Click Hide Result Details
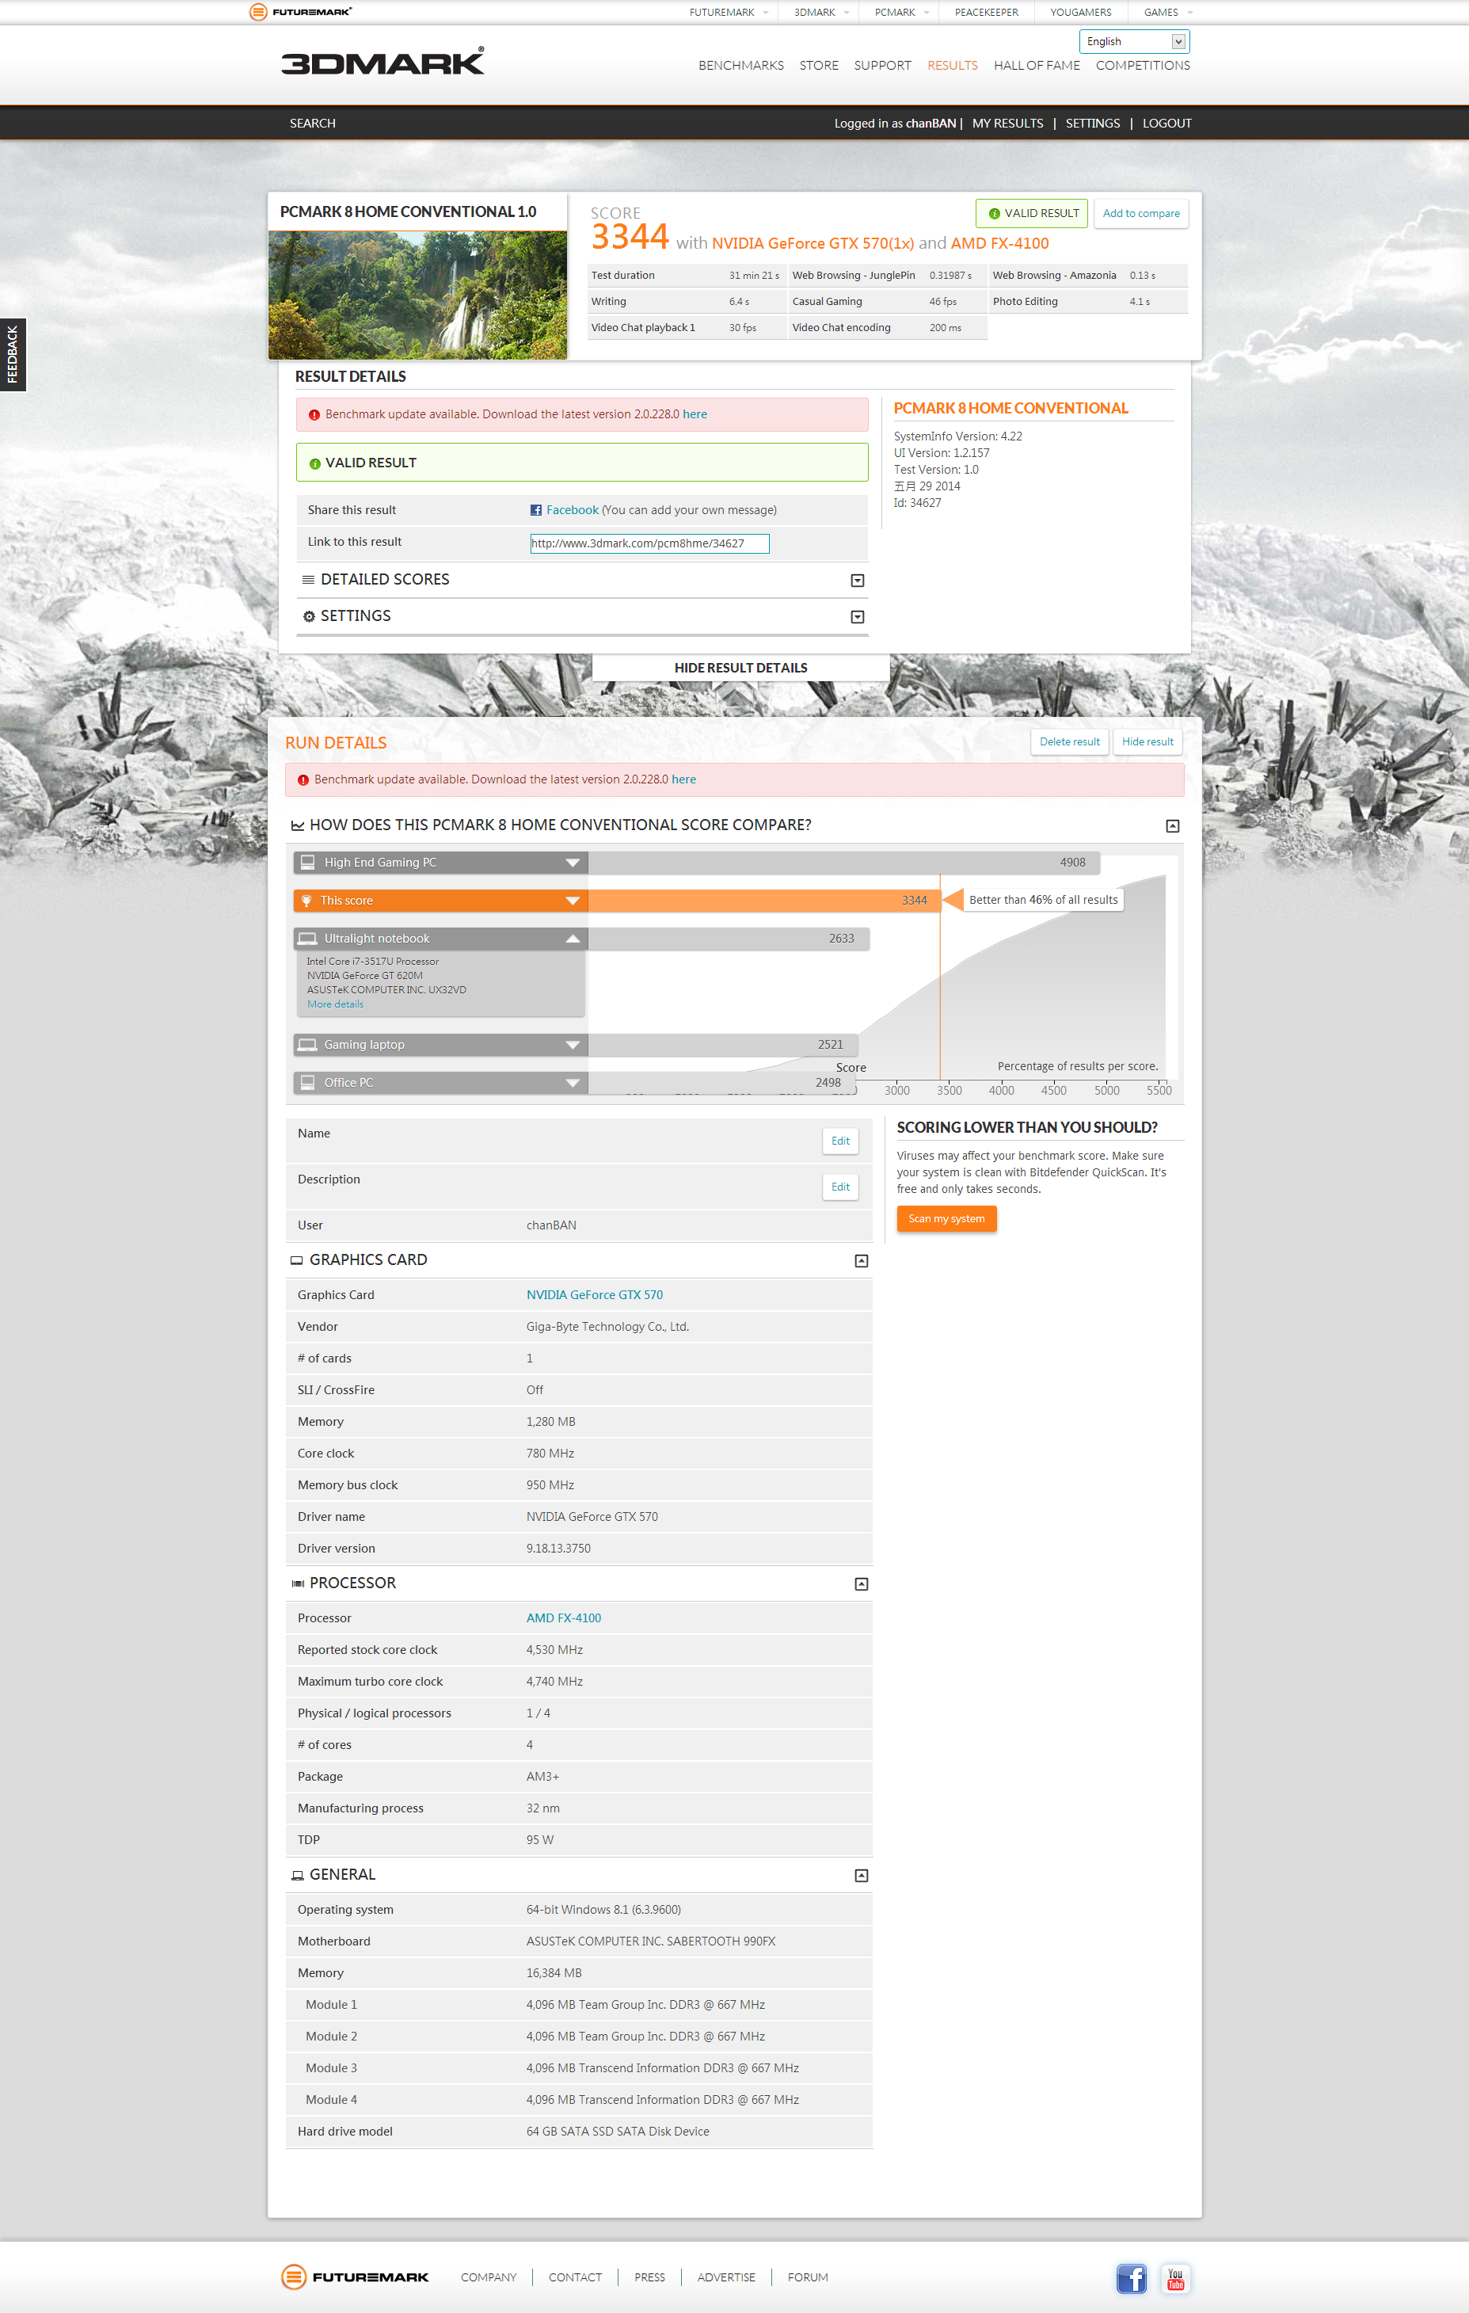Viewport: 1469px width, 2313px height. (740, 668)
